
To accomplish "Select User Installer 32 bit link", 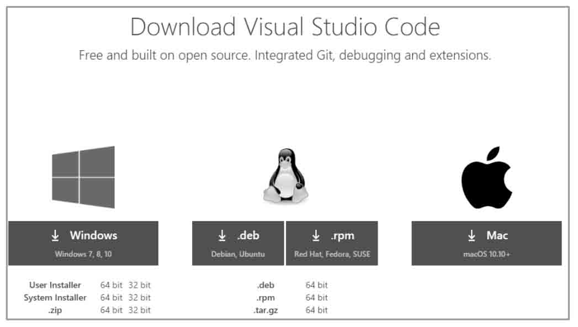I will click(x=139, y=285).
